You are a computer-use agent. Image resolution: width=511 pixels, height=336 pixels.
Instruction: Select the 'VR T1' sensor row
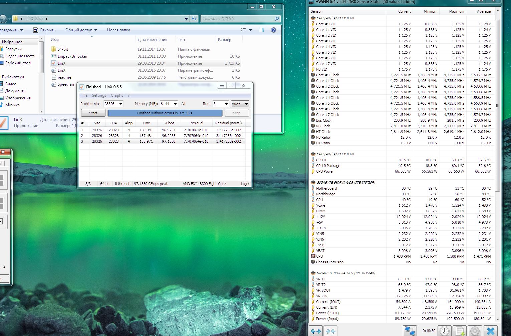tap(402, 279)
